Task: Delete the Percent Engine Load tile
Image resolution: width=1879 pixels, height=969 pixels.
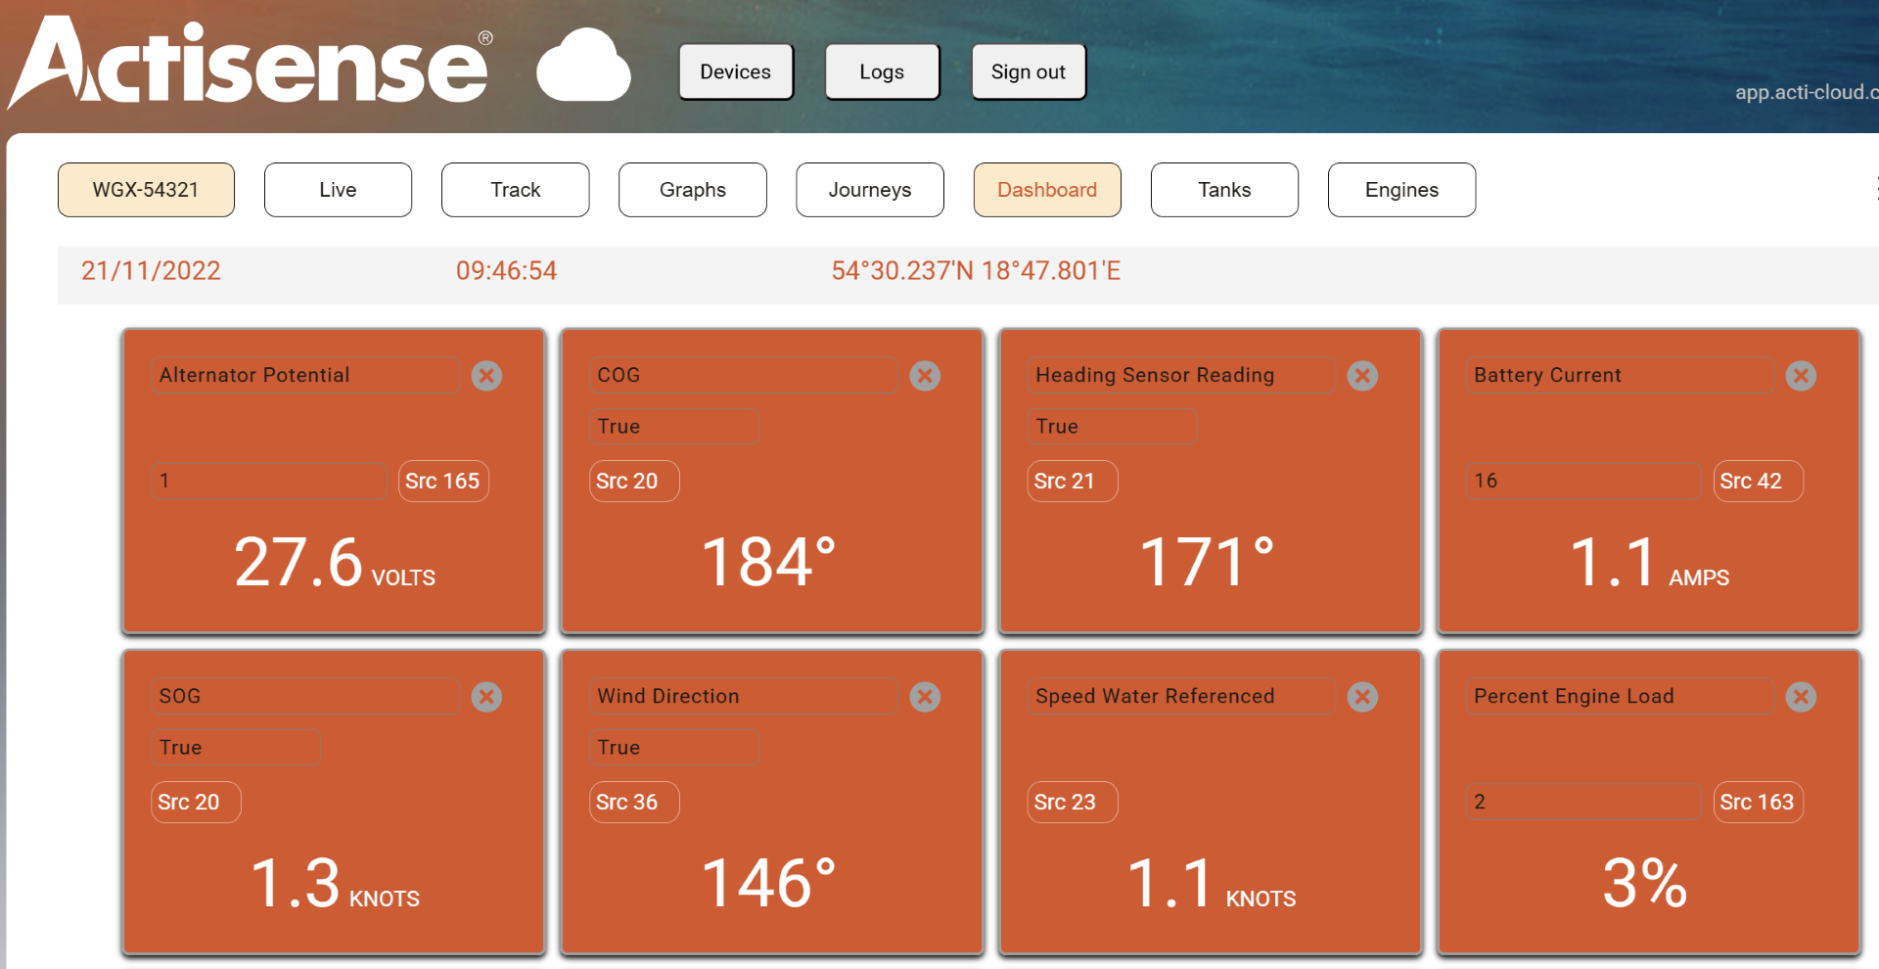Action: tap(1801, 697)
